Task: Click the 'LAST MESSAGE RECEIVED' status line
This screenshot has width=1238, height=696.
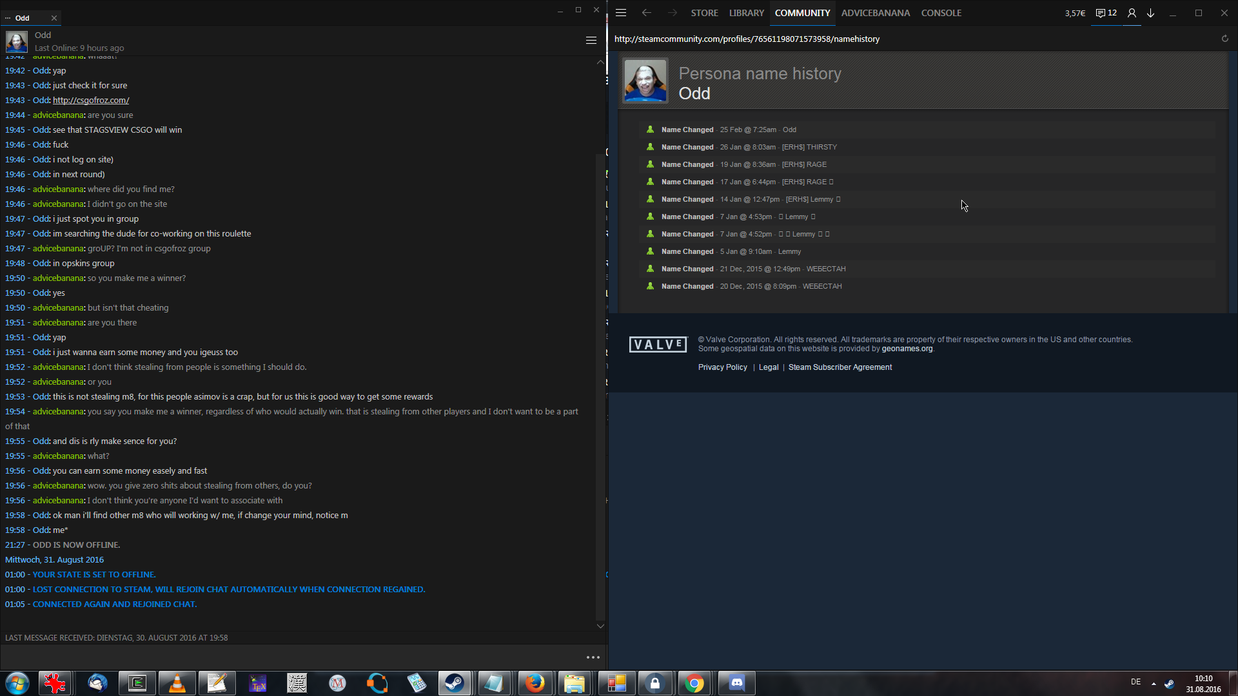Action: [116, 638]
